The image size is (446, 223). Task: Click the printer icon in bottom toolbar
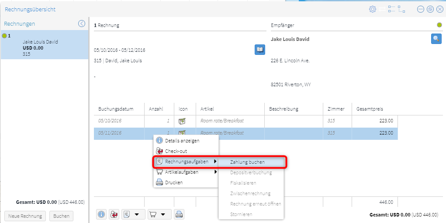point(179,214)
